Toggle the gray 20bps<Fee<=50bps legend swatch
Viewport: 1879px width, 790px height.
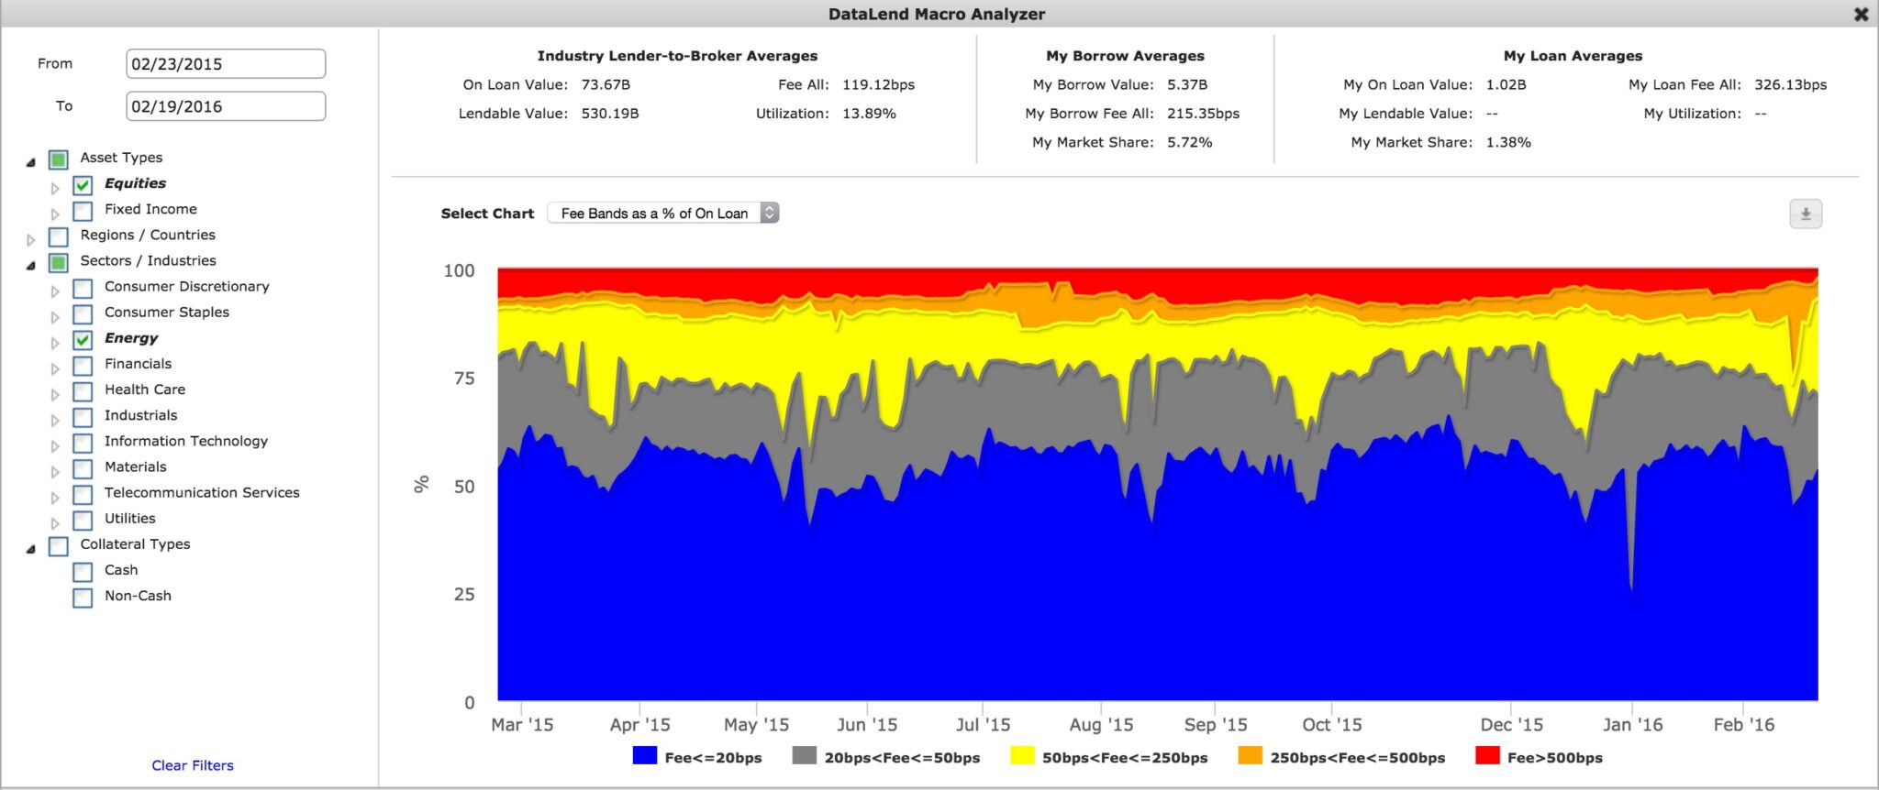[805, 756]
